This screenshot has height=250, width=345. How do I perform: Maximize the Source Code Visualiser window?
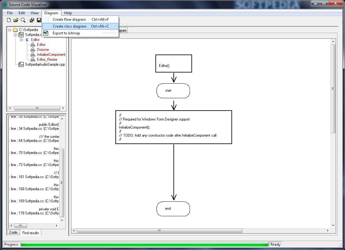point(324,3)
